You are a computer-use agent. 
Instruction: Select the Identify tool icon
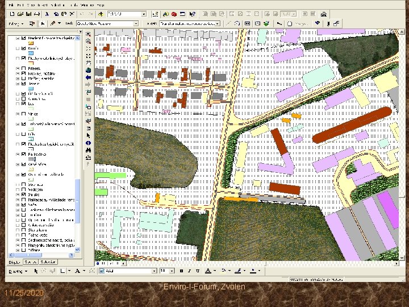(88, 142)
